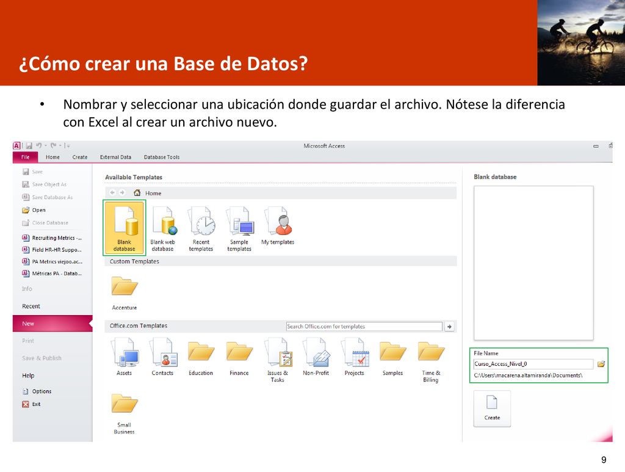Switch to the Database Tools tab
The image size is (625, 472).
coord(162,157)
